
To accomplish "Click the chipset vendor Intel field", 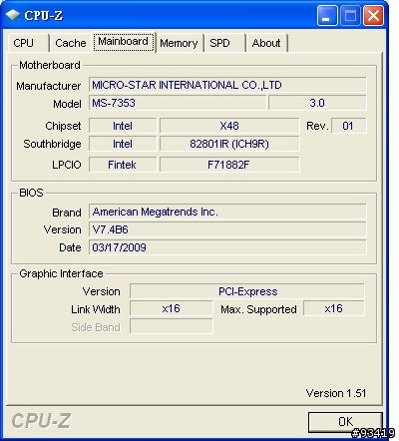I will click(123, 126).
